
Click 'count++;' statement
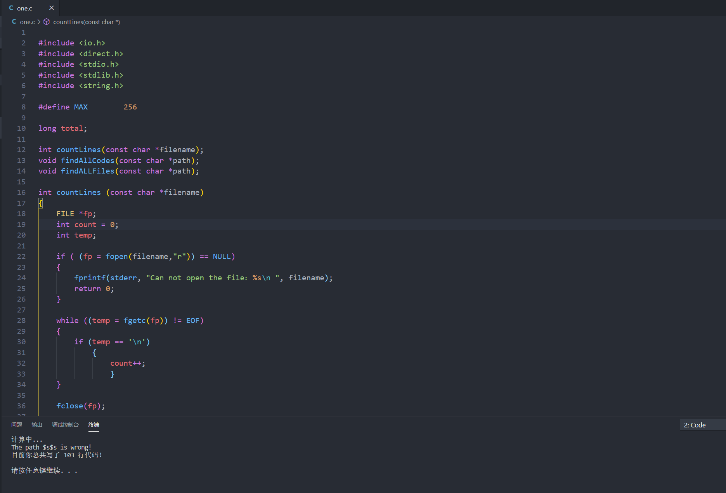coord(128,363)
